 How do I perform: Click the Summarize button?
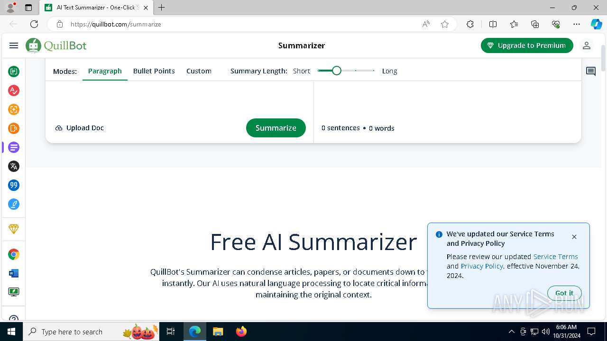coord(276,128)
